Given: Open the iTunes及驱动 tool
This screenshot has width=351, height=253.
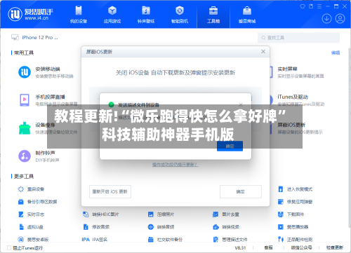Looking at the screenshot, I should coord(300,100).
